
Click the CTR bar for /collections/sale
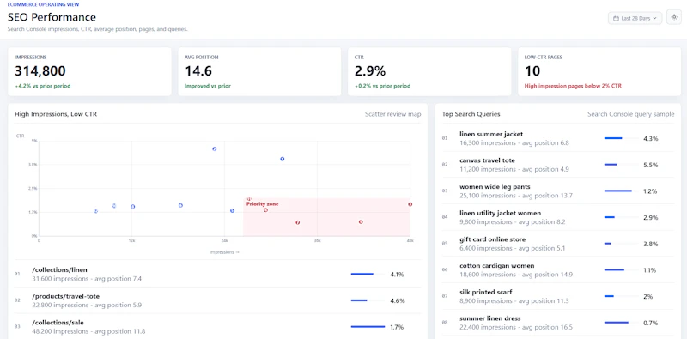tap(368, 327)
